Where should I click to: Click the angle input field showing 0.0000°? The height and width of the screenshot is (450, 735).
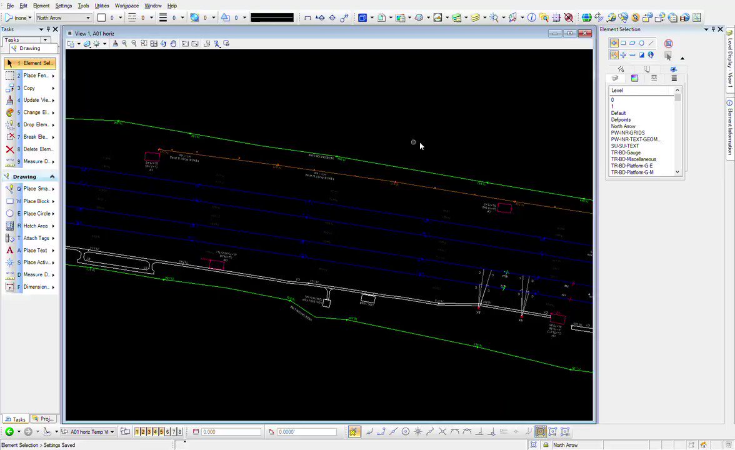coord(306,432)
